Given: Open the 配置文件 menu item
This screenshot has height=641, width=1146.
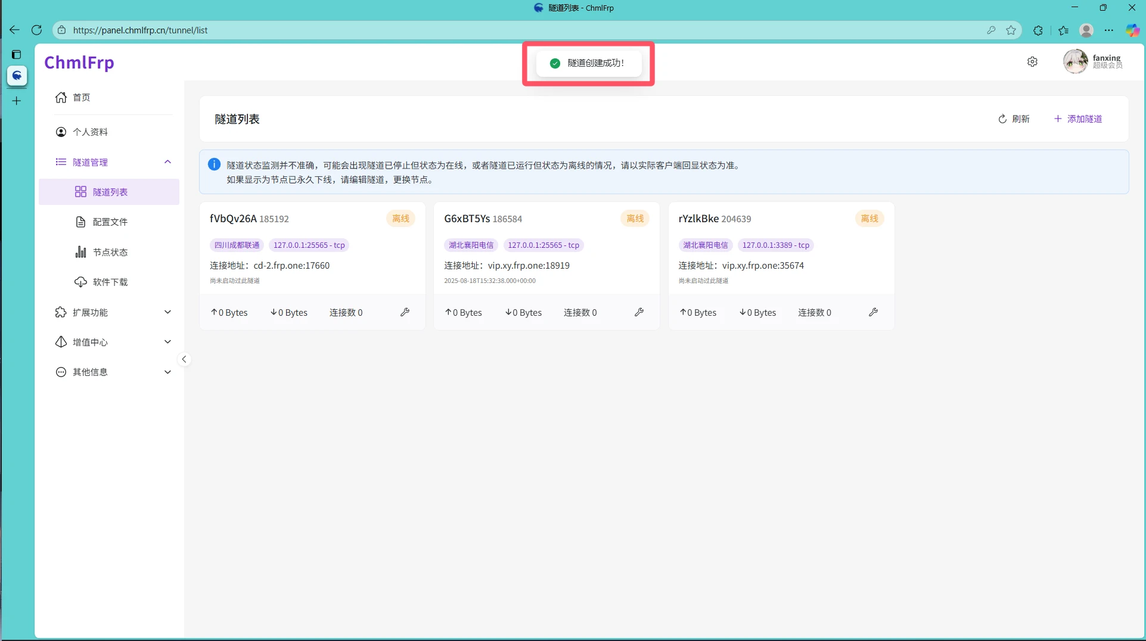Looking at the screenshot, I should click(x=109, y=222).
